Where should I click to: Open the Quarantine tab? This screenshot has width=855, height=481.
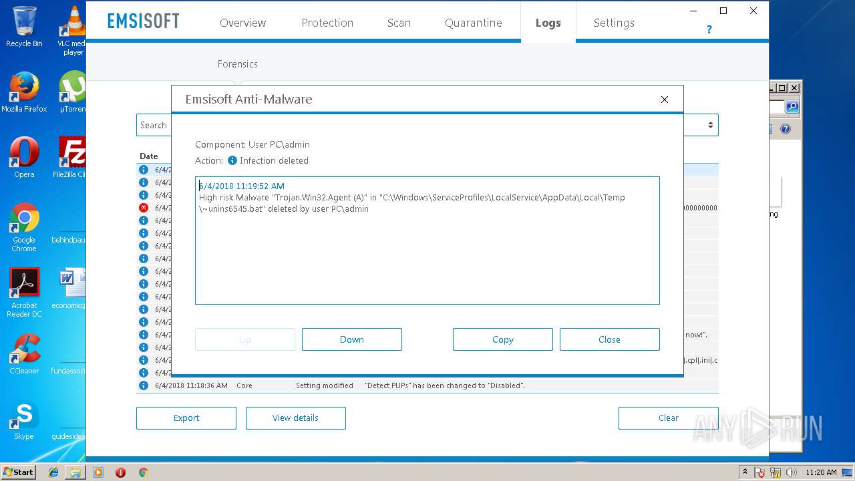(x=474, y=23)
